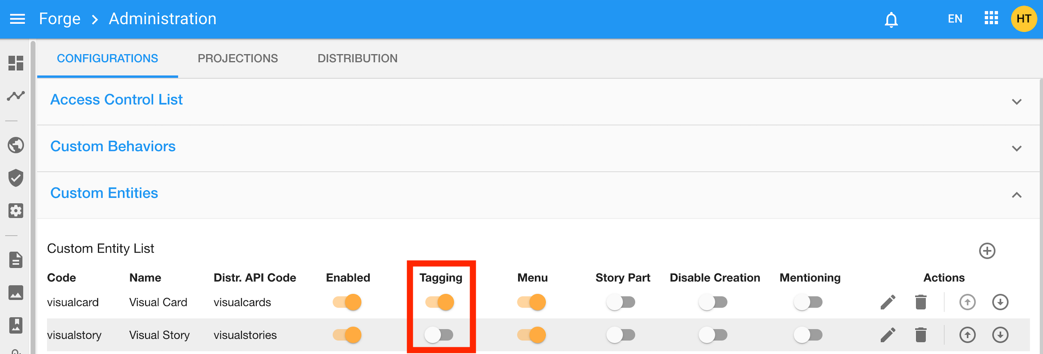The width and height of the screenshot is (1043, 354).
Task: Delete the Visual Story entity
Action: pos(921,335)
